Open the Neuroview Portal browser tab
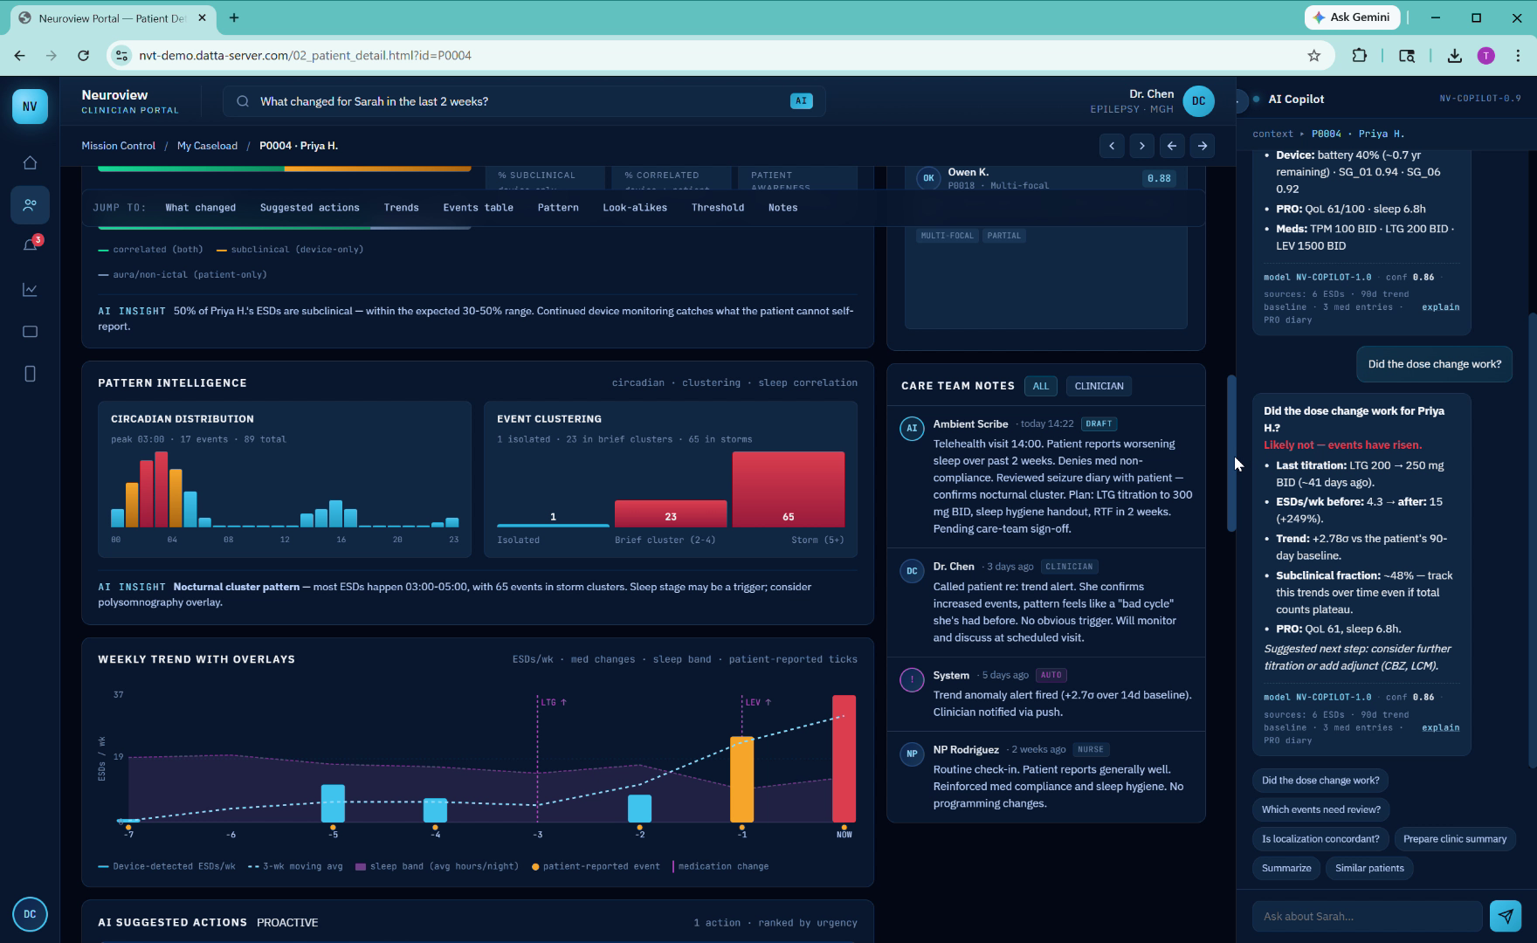The image size is (1537, 943). tap(112, 17)
